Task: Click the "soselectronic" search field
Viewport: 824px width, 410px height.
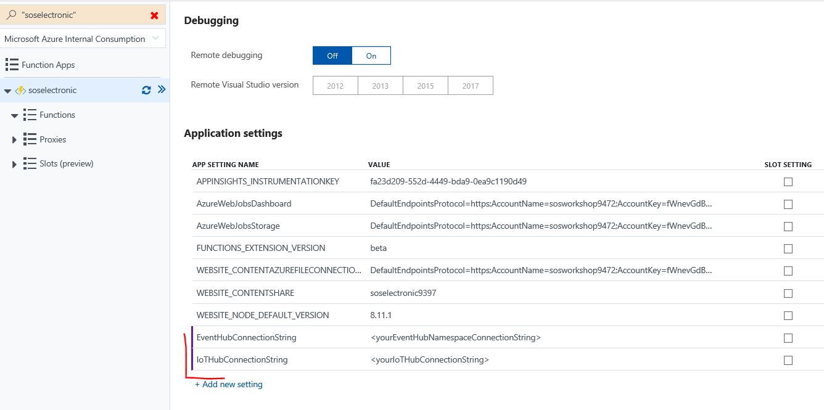Action: click(x=83, y=15)
